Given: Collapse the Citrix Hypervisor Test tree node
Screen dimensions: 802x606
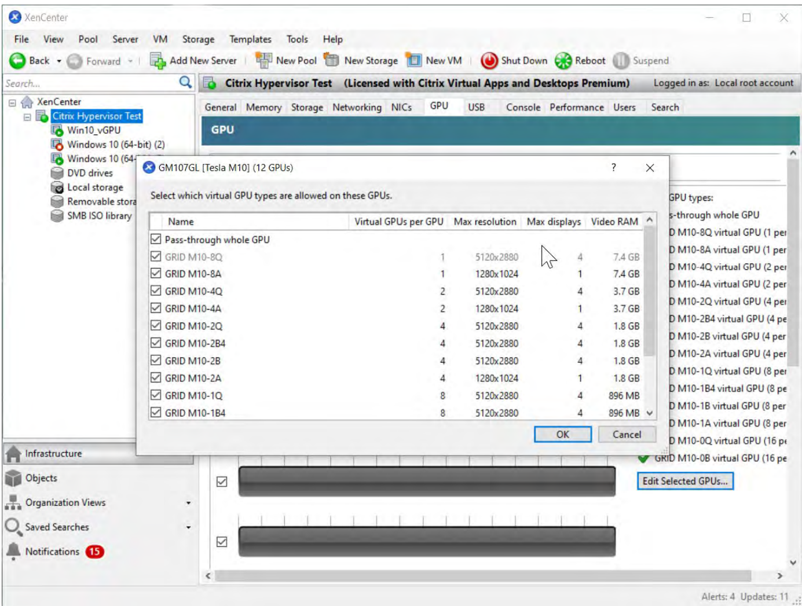Looking at the screenshot, I should (27, 116).
